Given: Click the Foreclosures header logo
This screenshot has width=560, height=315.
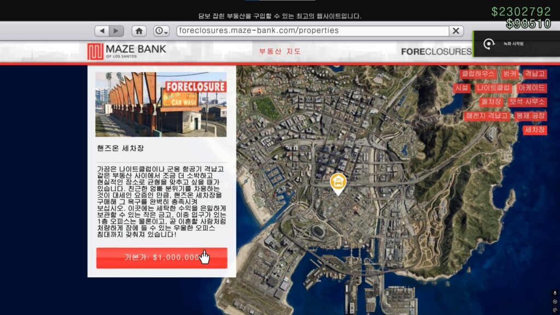Looking at the screenshot, I should point(436,51).
